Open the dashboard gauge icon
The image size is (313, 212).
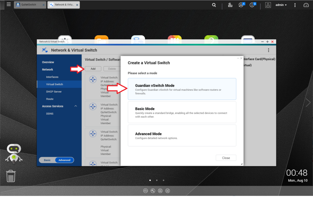coord(306,5)
